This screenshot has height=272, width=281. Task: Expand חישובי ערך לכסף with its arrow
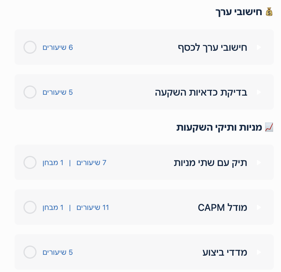(x=259, y=48)
